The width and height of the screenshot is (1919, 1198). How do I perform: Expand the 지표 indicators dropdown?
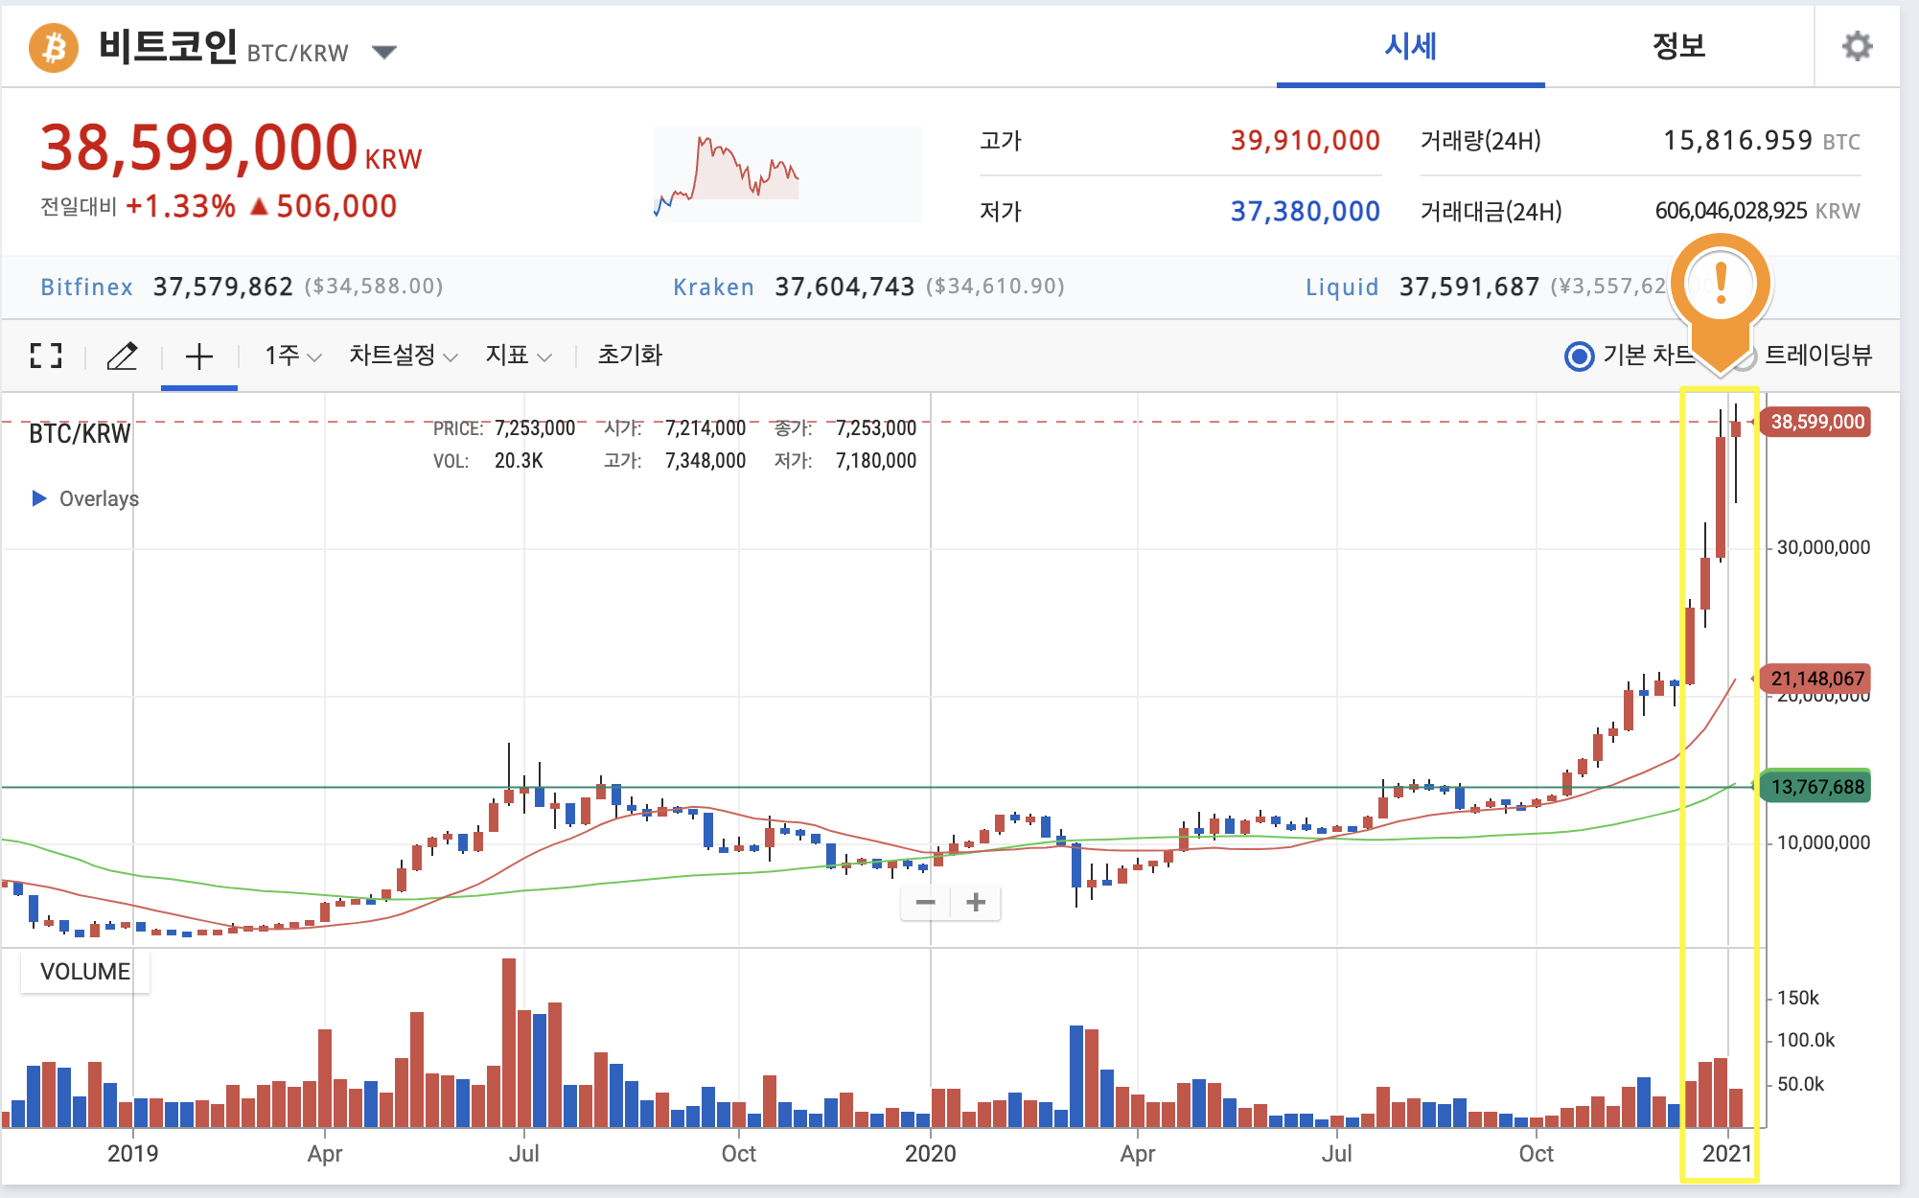coord(518,357)
